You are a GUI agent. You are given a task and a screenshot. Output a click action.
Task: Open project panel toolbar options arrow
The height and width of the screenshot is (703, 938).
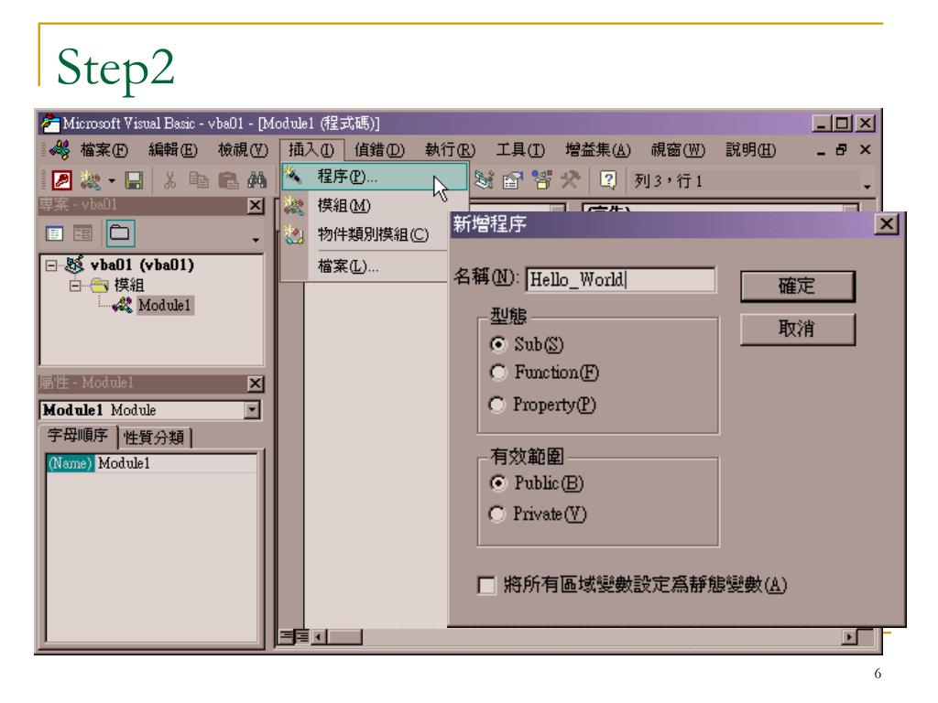256,240
